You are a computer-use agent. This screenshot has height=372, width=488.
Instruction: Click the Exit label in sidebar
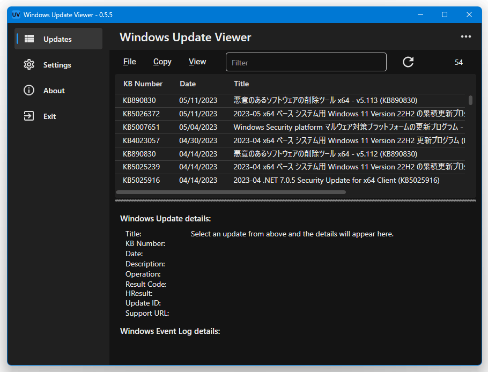pos(49,116)
